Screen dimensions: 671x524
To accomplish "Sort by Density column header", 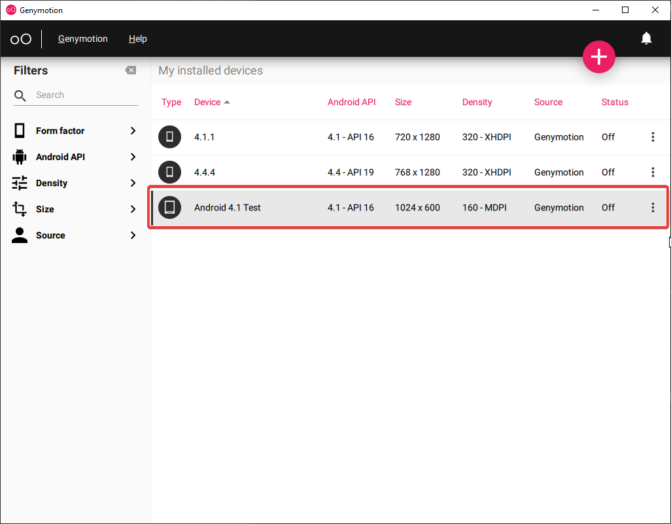I will (x=477, y=102).
